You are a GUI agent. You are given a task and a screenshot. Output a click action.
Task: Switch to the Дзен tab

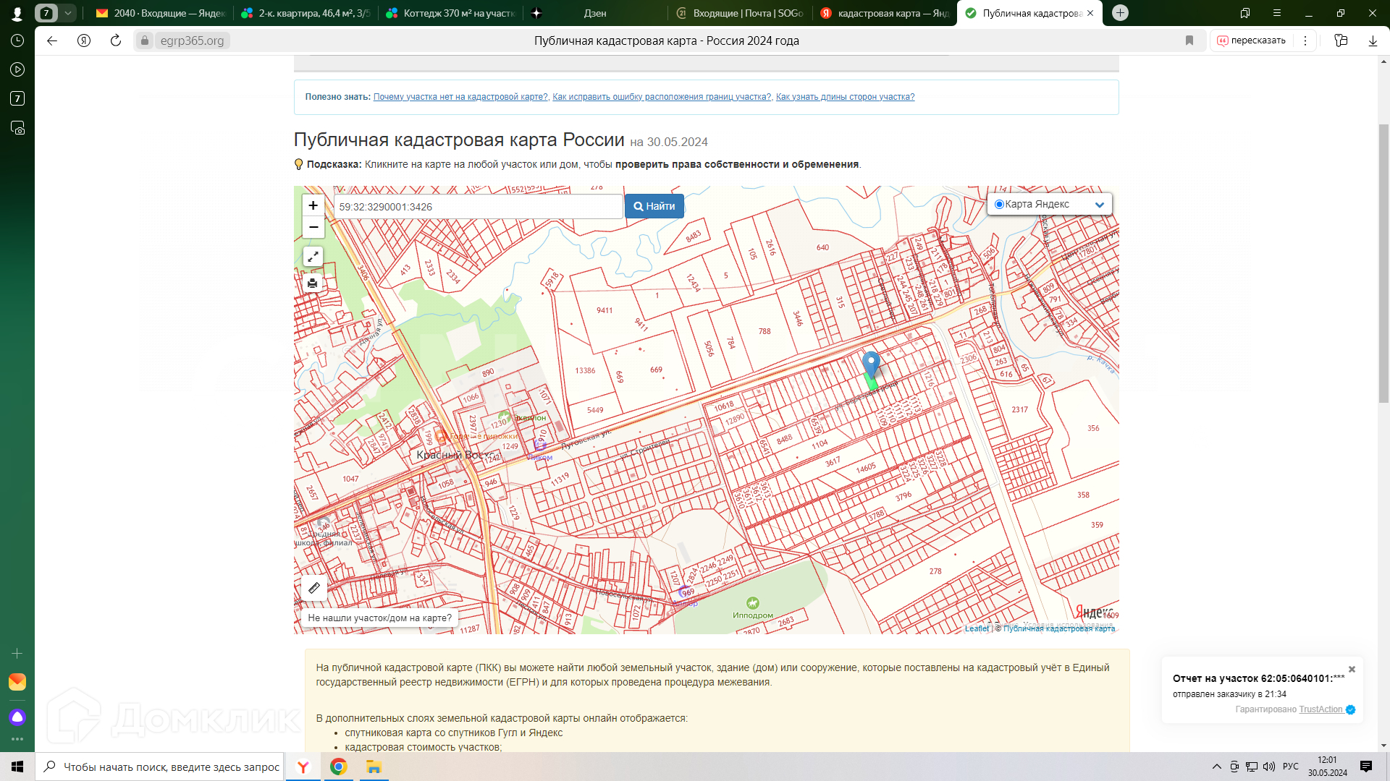pos(594,13)
